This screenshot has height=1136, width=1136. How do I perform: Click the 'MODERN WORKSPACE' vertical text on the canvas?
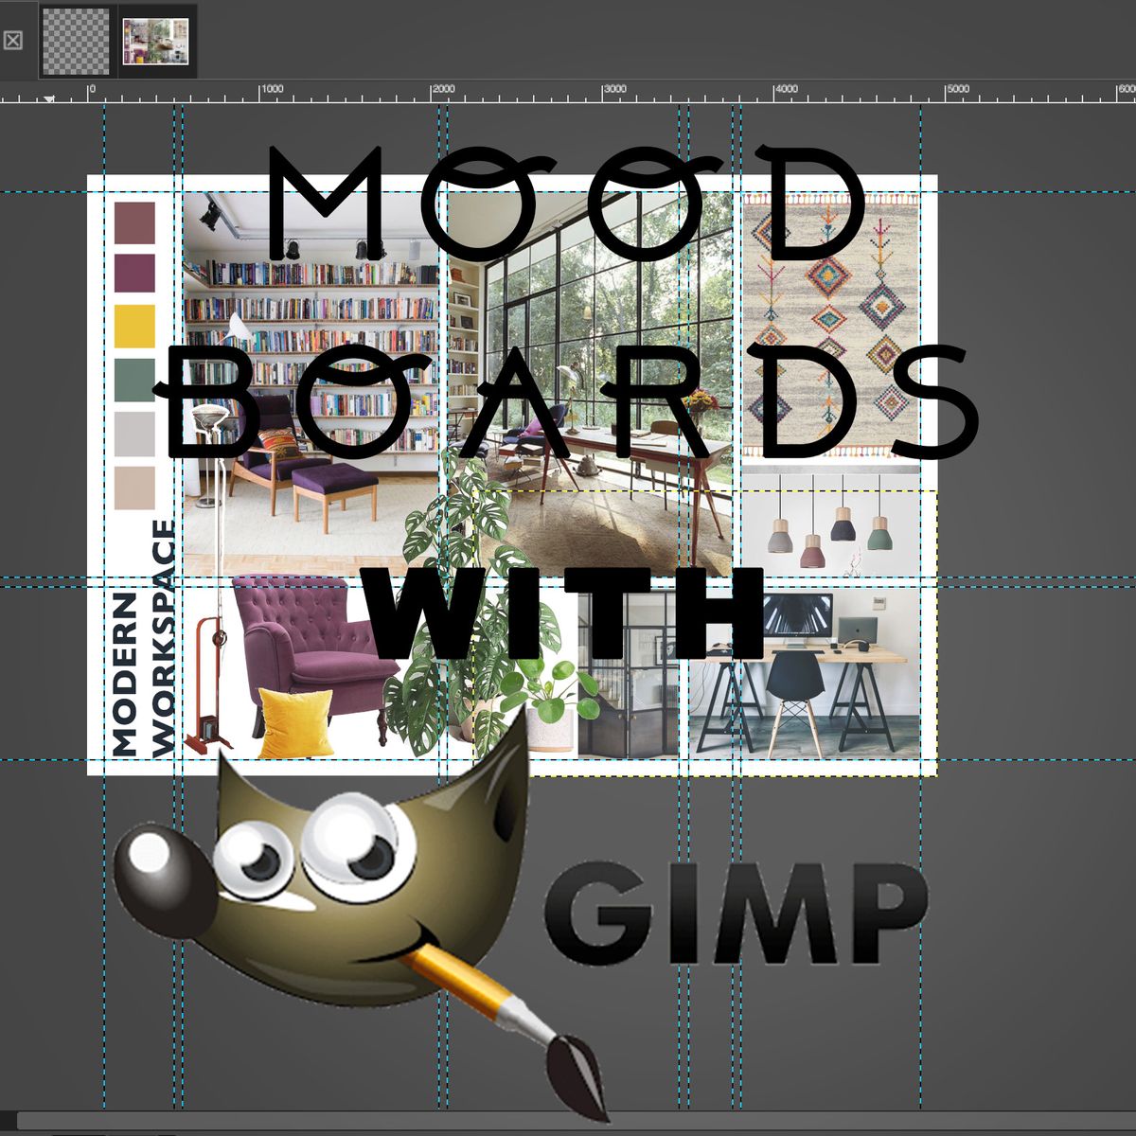tap(143, 639)
